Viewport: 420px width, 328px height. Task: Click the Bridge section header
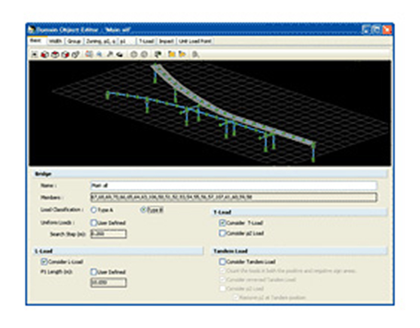210,174
